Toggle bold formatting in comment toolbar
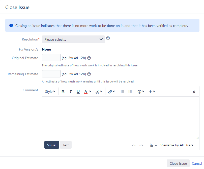Image resolution: width=204 pixels, height=169 pixels. coord(63,92)
